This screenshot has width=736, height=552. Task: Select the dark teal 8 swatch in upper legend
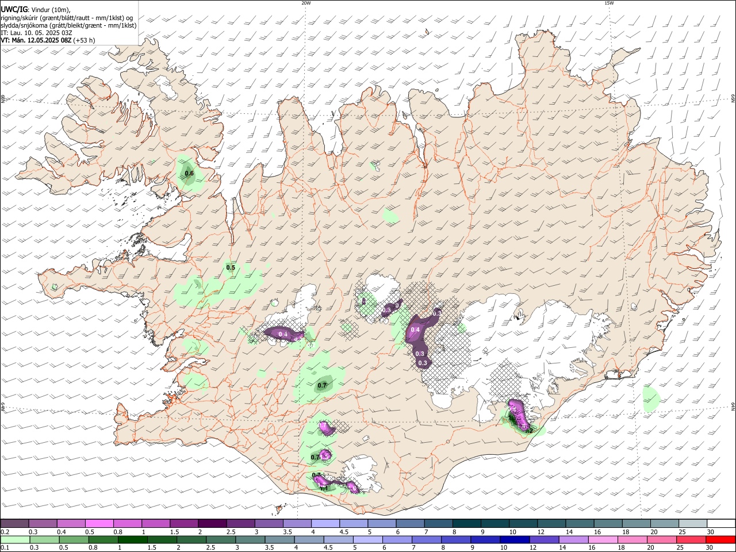coord(467,523)
